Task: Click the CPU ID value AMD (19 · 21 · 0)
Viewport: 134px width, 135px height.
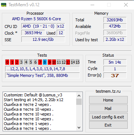Action: [x=39, y=26]
